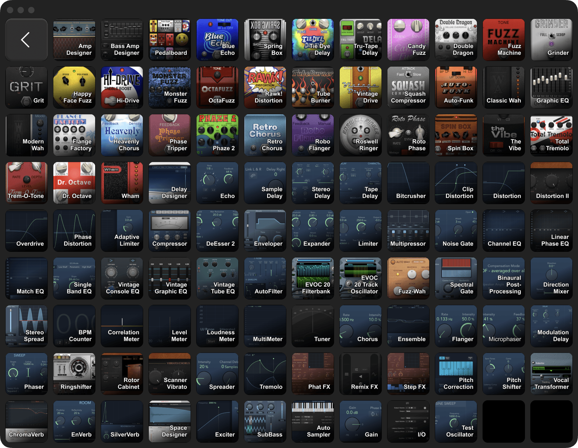Open Rawk! Distortion pedal
Image resolution: width=578 pixels, height=448 pixels.
pyautogui.click(x=265, y=87)
